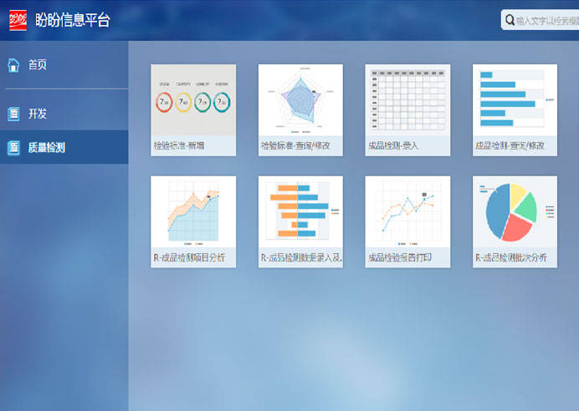Image resolution: width=579 pixels, height=411 pixels.
Task: Open the 成品检测-查询/修改 bar chart tile
Action: point(515,100)
